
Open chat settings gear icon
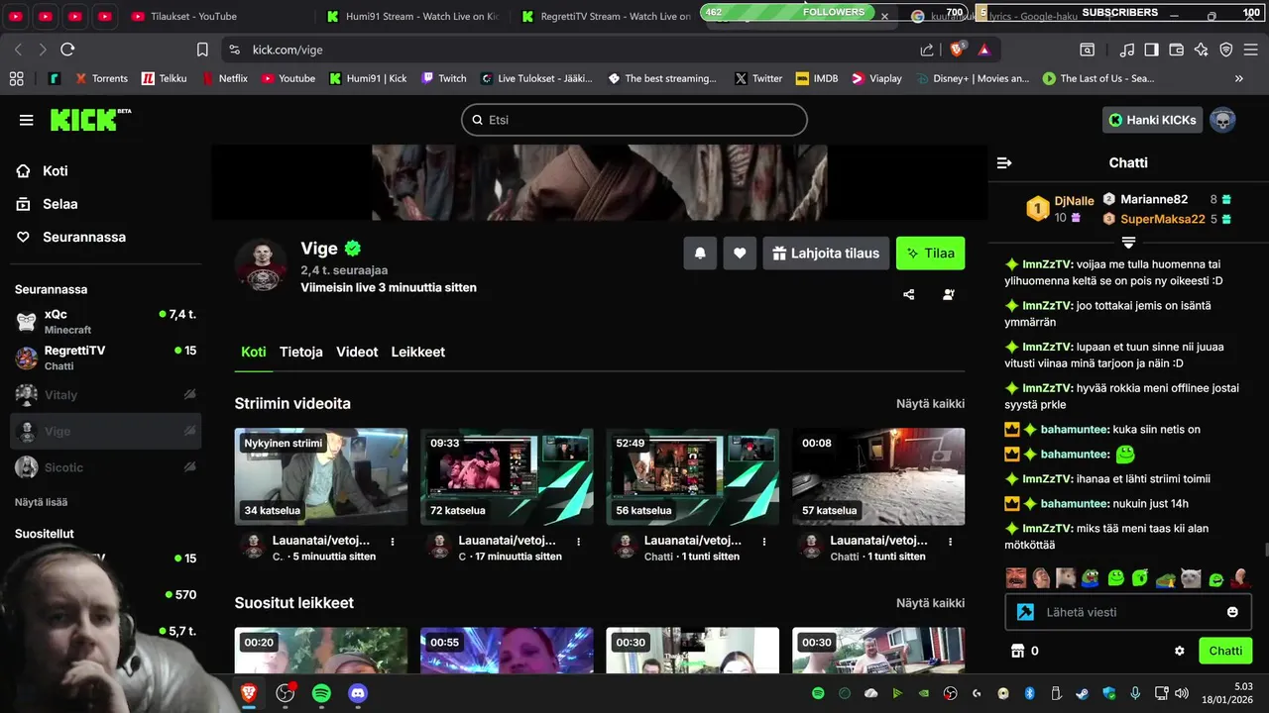[1180, 651]
